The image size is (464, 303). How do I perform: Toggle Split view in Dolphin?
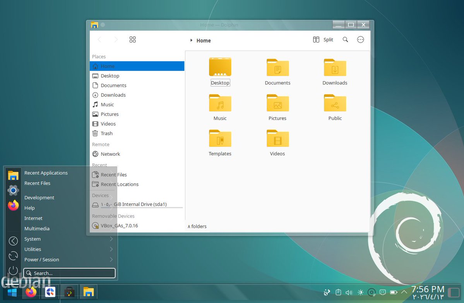click(323, 39)
